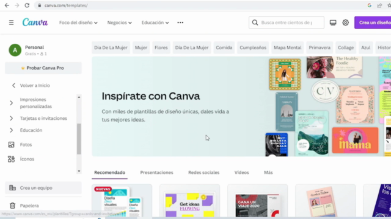
Task: Switch to Redes sociales tab
Action: point(203,173)
